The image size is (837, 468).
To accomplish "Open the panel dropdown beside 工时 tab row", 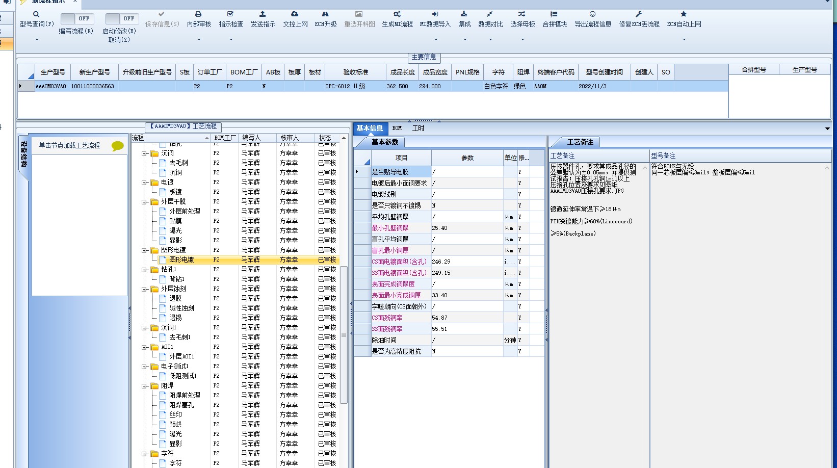I will [x=827, y=128].
